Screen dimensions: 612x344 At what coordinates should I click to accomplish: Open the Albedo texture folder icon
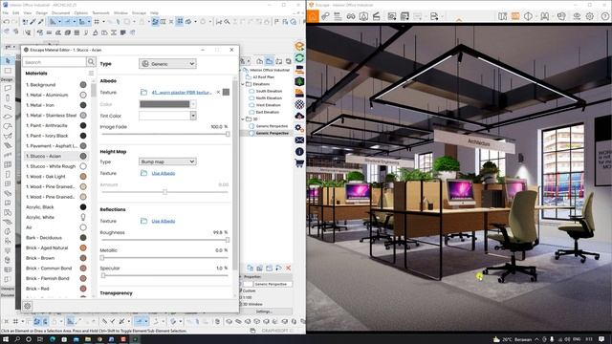[143, 93]
